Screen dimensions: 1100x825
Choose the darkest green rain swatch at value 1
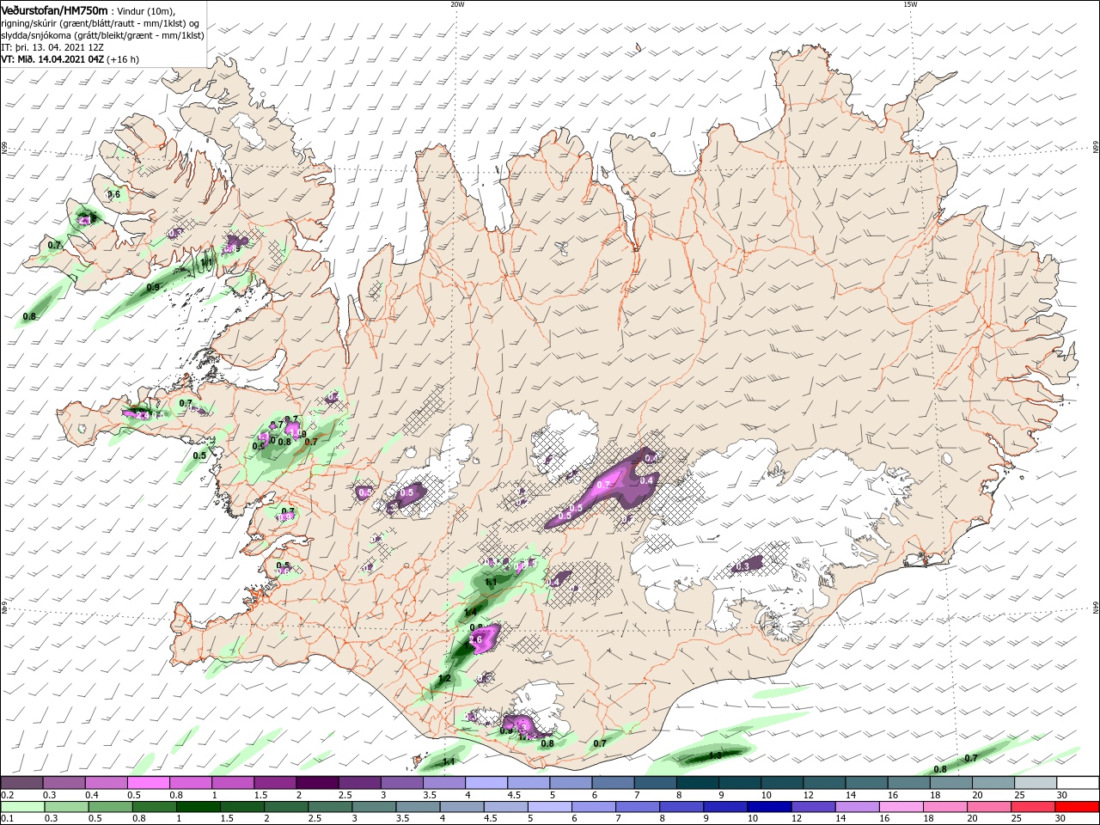tap(198, 806)
